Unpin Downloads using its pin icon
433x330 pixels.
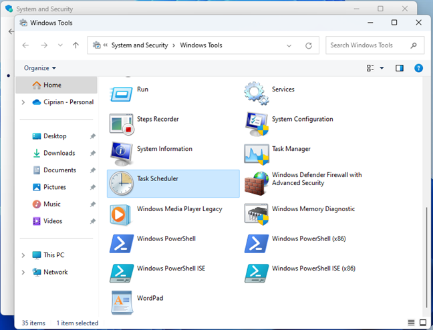(93, 153)
